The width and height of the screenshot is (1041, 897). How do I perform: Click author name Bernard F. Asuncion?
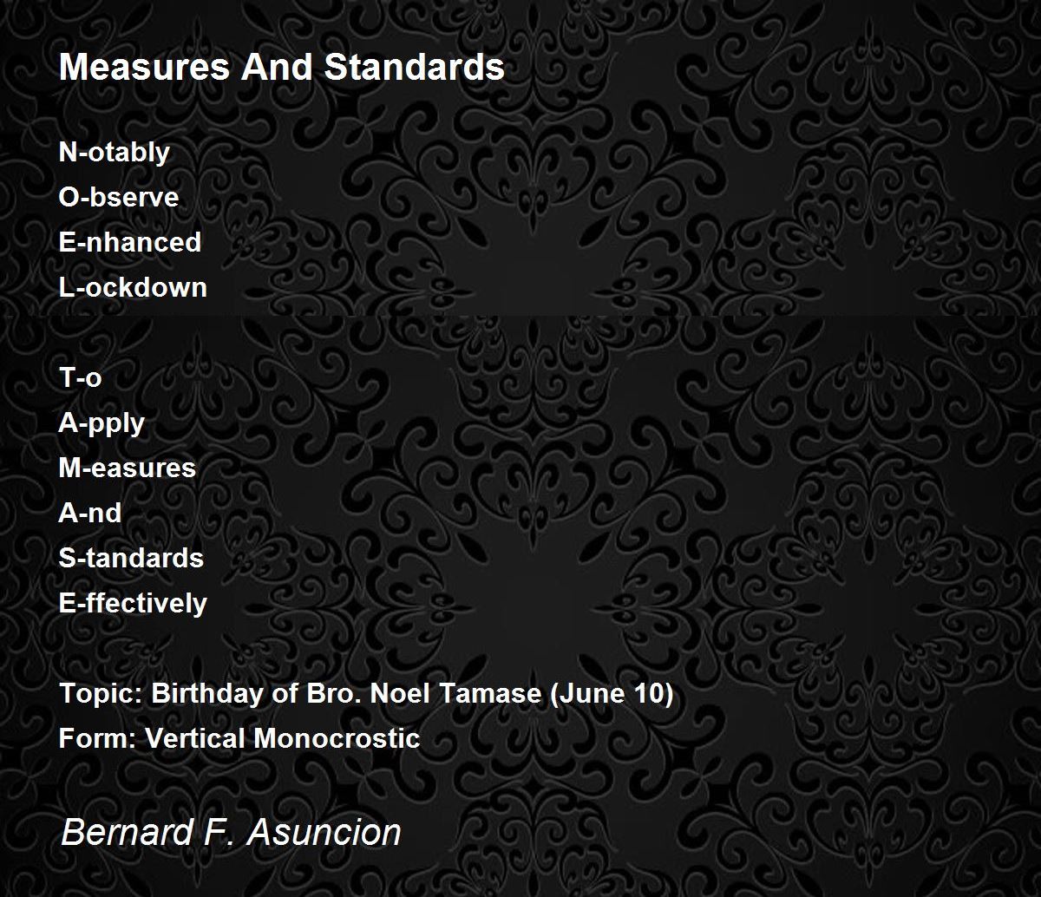pos(232,833)
